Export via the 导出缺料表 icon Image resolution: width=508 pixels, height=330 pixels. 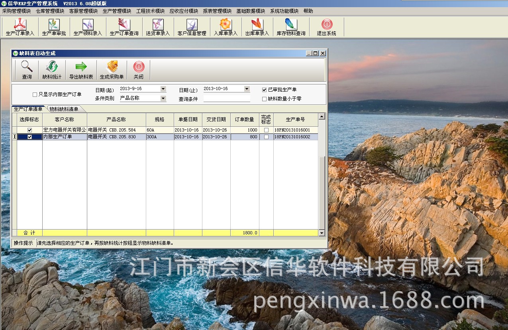(x=80, y=70)
